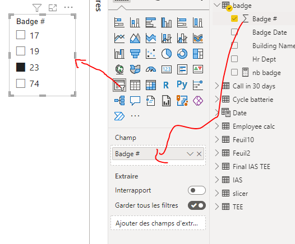The width and height of the screenshot is (295, 244).
Task: Insert a stacked area chart visual
Action: [151, 38]
